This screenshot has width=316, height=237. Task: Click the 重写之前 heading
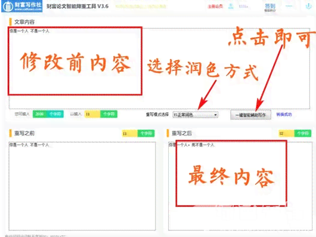point(24,133)
